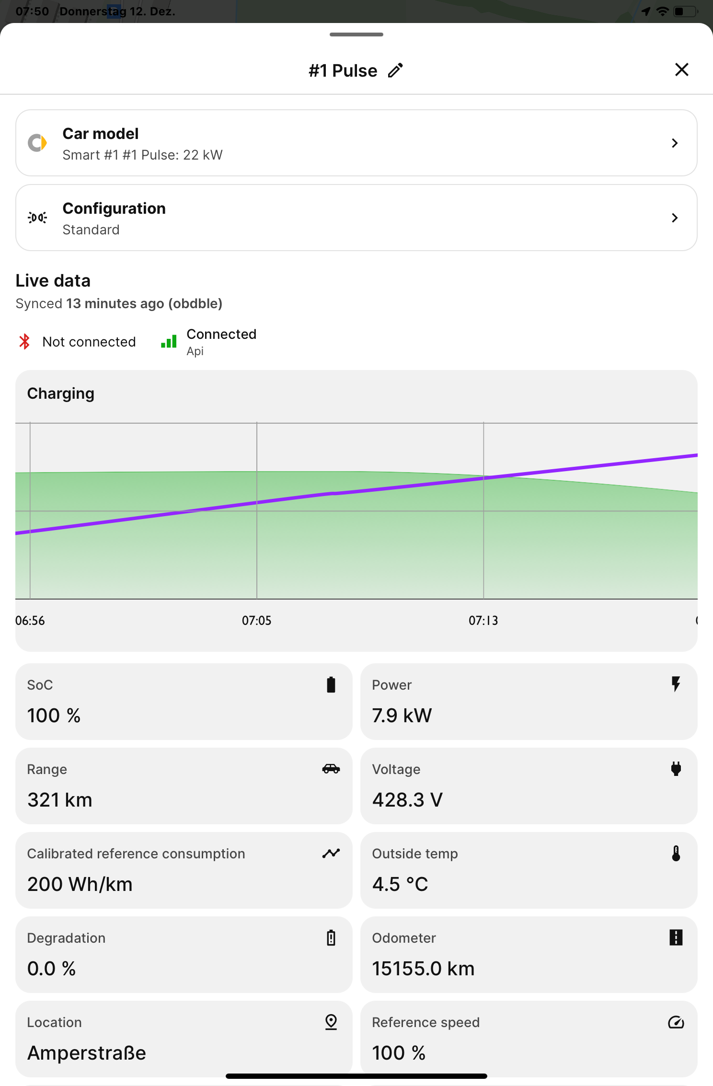Tap the Range car icon
Viewport: 713px width, 1086px height.
pos(331,769)
